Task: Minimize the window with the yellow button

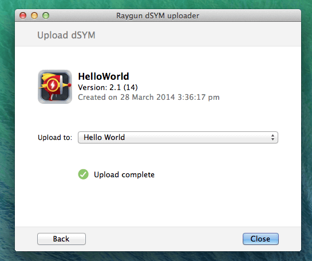Action: 34,15
